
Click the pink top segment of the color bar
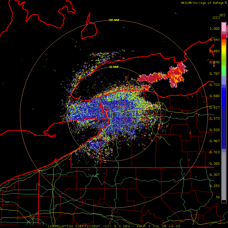[x=224, y=27]
